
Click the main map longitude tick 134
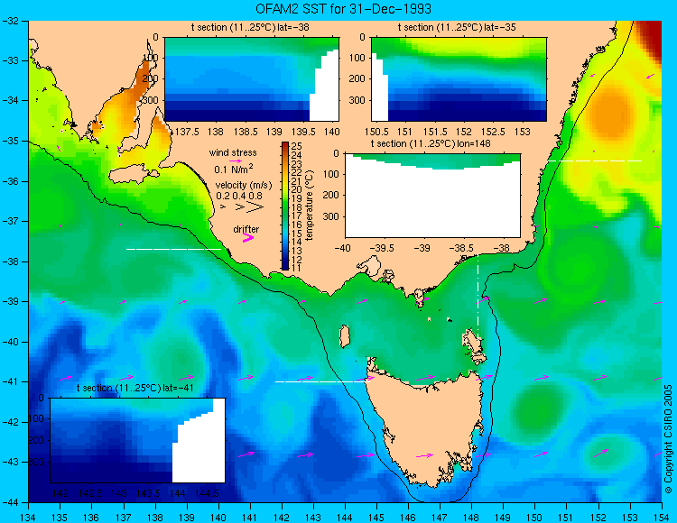coord(29,518)
